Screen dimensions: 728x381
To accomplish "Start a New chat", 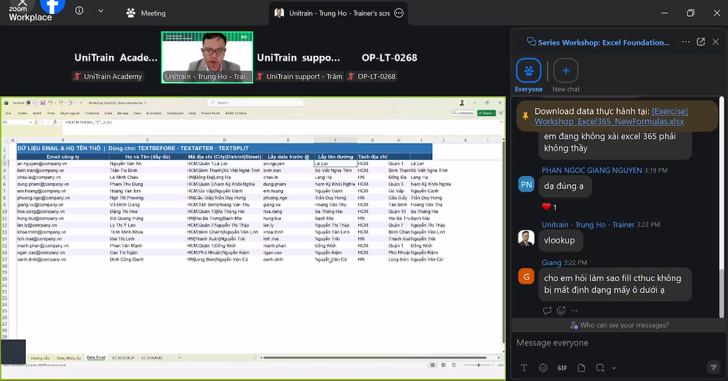I will (565, 75).
